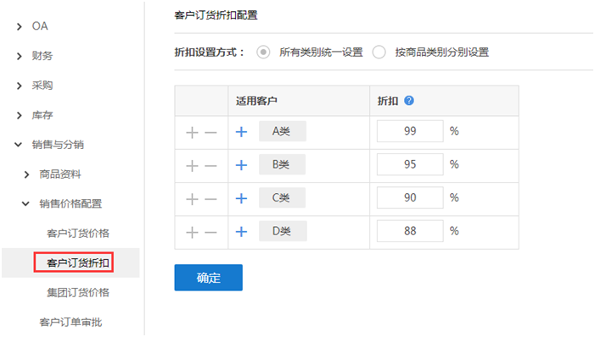Add a row via gray plus in A类 row
Image resolution: width=595 pixels, height=337 pixels.
click(193, 133)
